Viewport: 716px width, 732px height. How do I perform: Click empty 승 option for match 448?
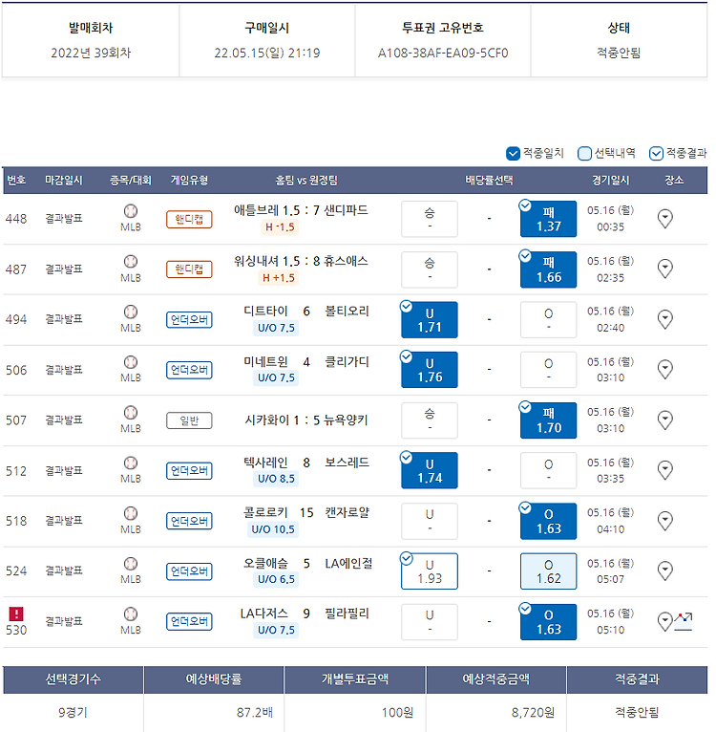tap(430, 219)
